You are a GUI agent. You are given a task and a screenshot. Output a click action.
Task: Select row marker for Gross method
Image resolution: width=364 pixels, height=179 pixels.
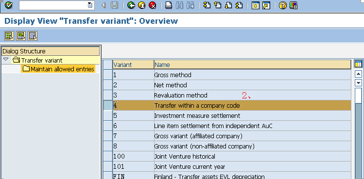pos(108,75)
